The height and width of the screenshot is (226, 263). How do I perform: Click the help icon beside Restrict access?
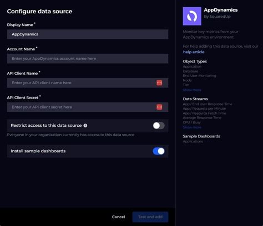pos(85,126)
